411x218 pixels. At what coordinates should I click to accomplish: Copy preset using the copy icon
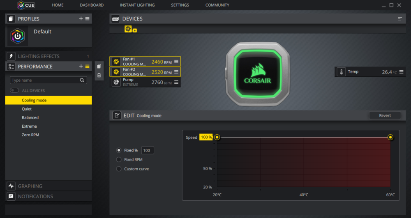[99, 66]
